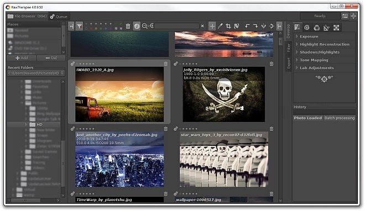This screenshot has width=365, height=211.
Task: Trash the IWABD_1920_A.jpg thumbnail
Action: (x=166, y=64)
